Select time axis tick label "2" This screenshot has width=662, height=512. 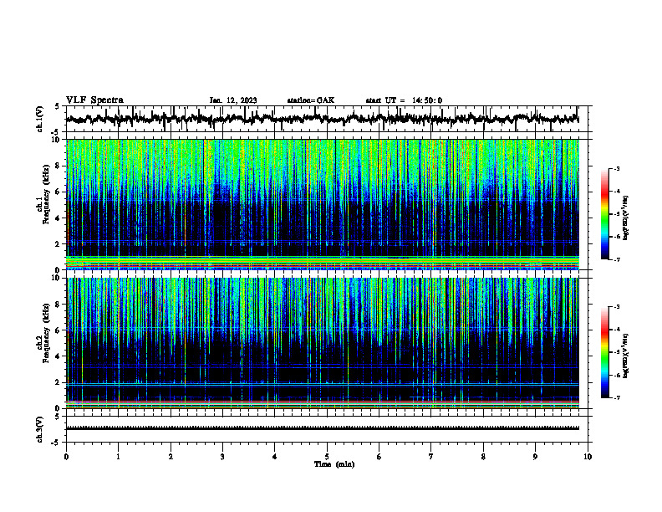(x=171, y=457)
